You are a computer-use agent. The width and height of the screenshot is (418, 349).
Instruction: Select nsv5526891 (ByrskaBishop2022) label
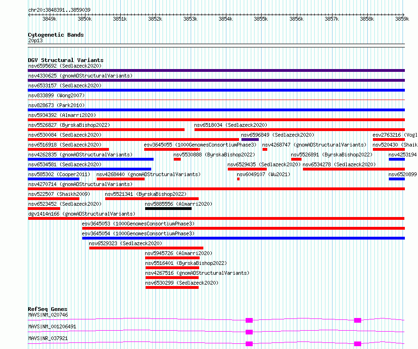pyautogui.click(x=332, y=155)
